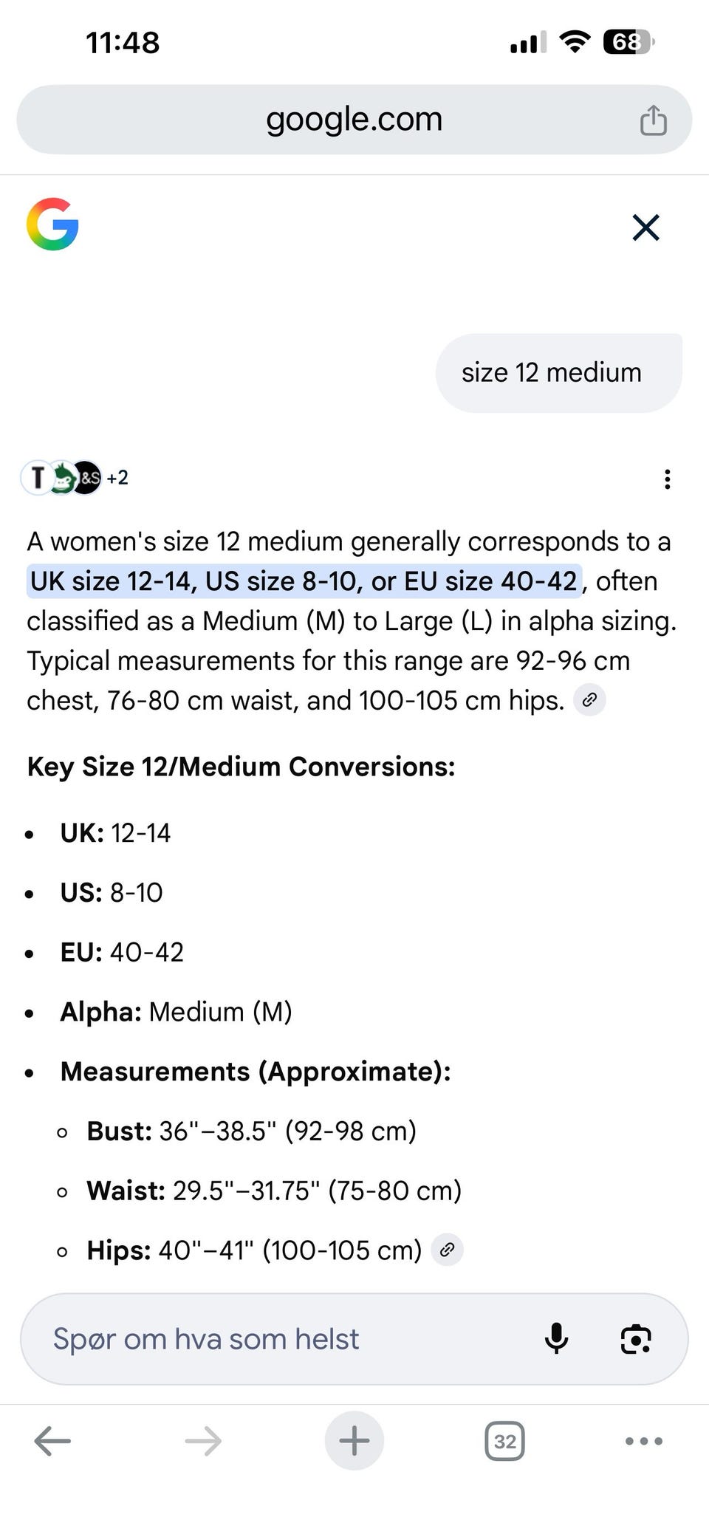Image resolution: width=709 pixels, height=1534 pixels.
Task: Tap the T source avatar icon
Action: point(37,477)
